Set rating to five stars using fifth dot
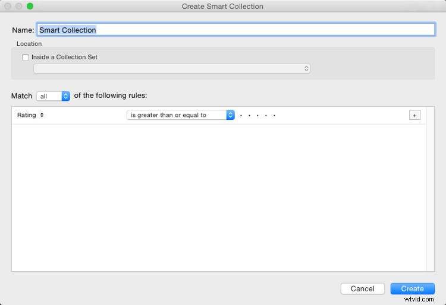 [274, 116]
